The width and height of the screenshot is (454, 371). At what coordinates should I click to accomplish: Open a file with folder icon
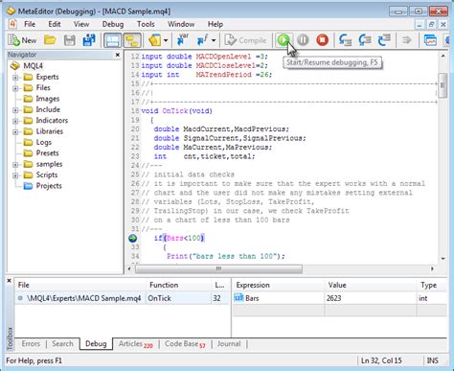click(50, 40)
